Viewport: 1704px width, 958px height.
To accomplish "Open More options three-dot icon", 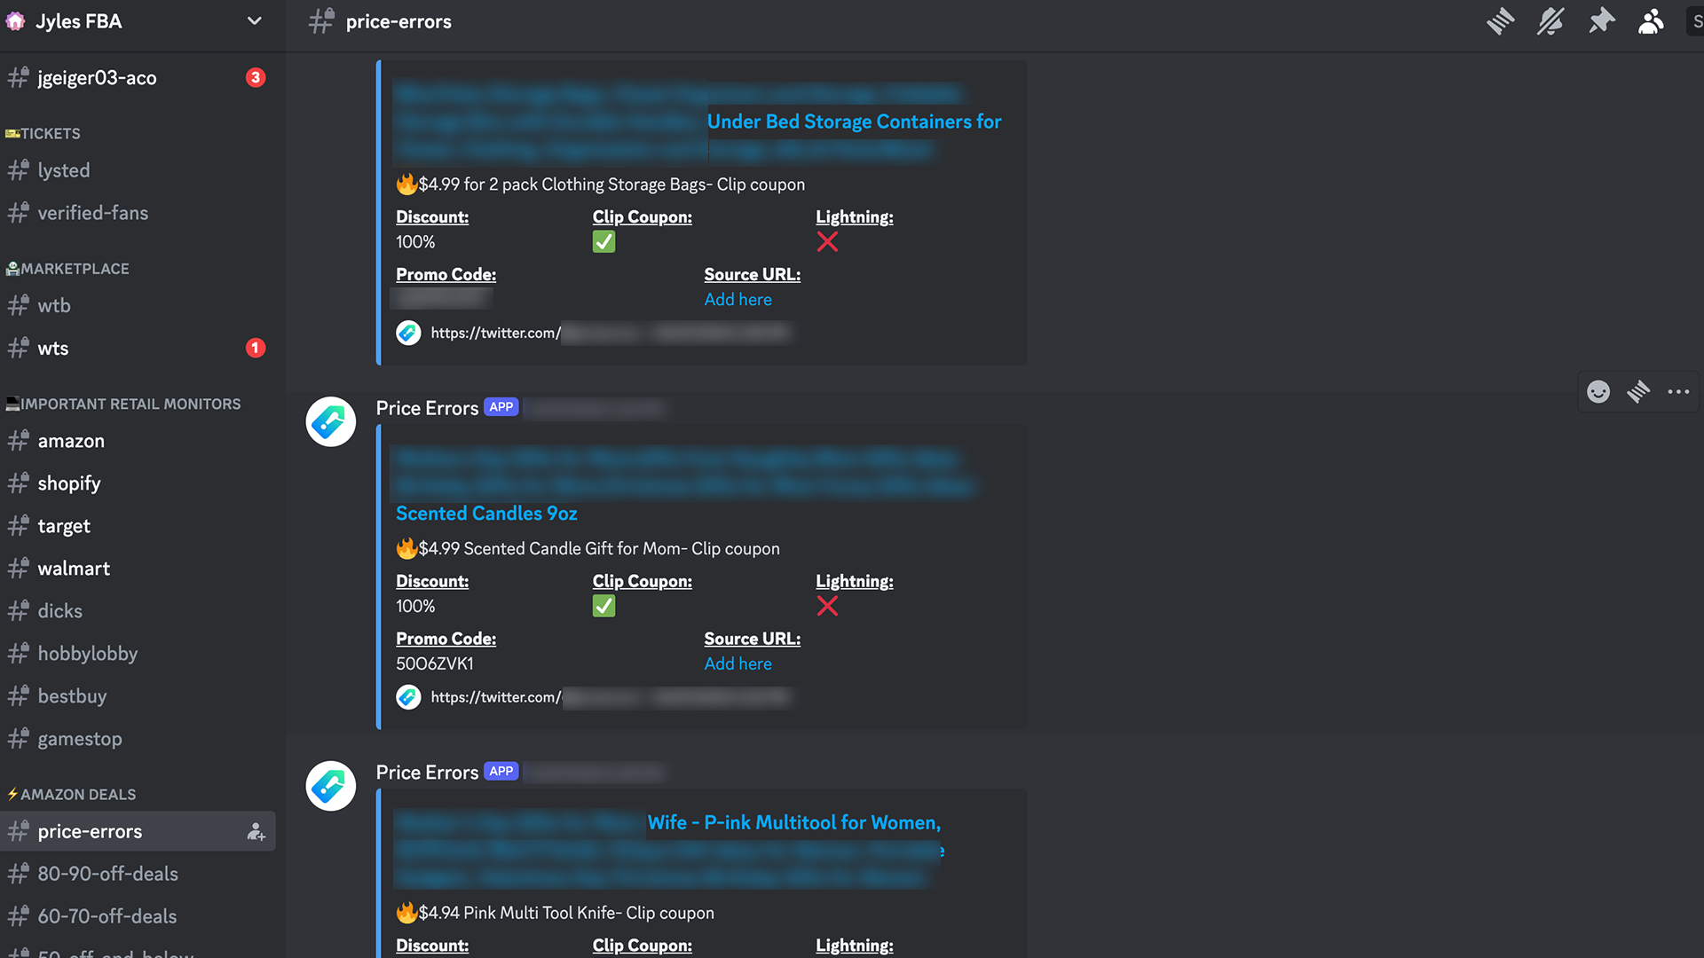I will pos(1678,392).
